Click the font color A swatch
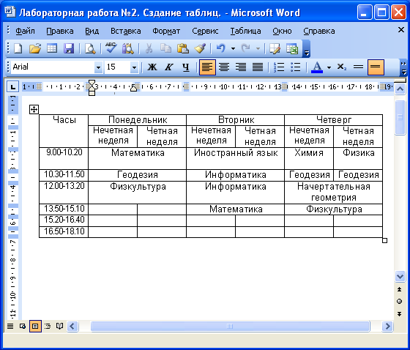Screen dimensions: 410x350 click(x=317, y=67)
